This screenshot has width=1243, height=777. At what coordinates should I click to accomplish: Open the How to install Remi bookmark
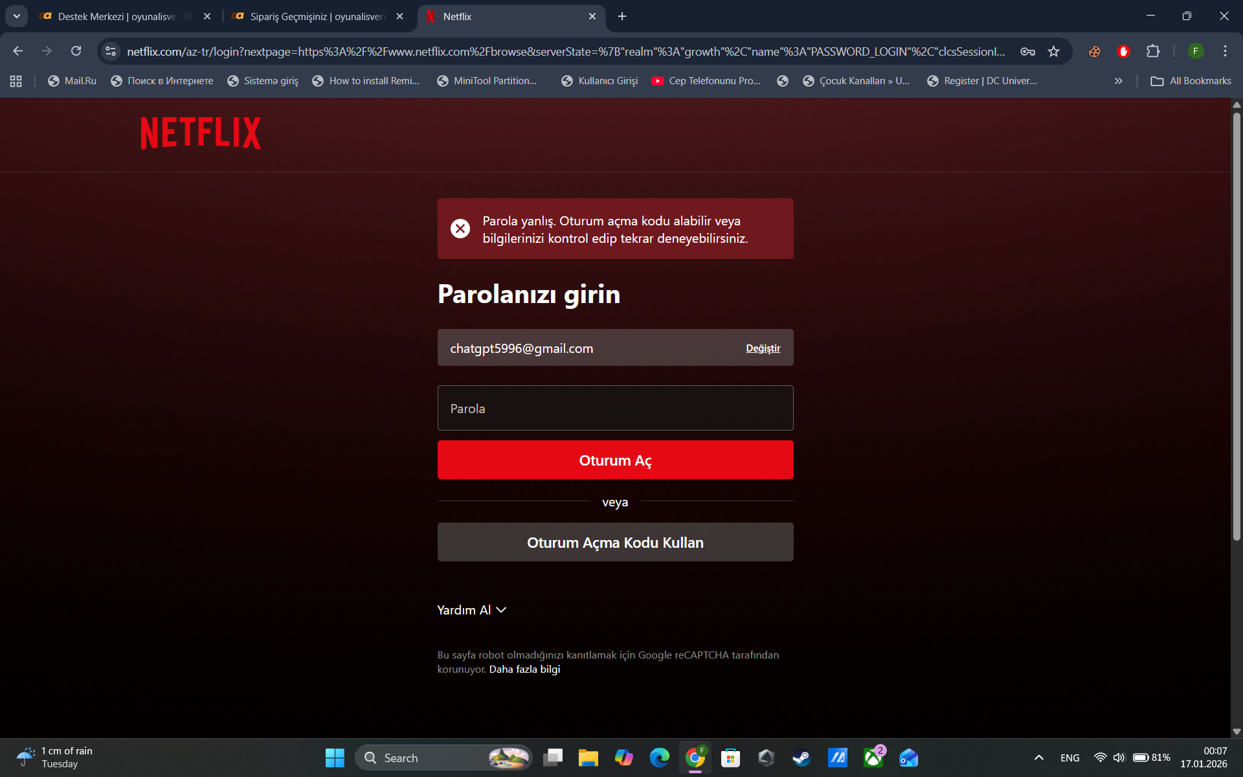366,81
